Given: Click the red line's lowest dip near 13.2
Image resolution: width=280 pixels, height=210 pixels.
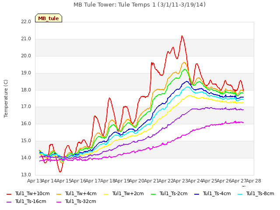Looking at the screenshot, I should click(x=60, y=171).
